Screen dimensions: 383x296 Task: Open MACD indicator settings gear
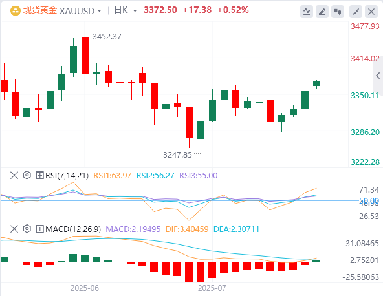tap(27, 229)
